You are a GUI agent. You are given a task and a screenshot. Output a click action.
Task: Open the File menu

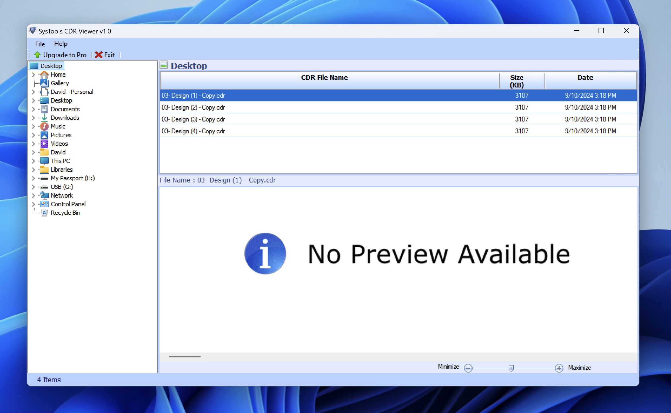(x=40, y=44)
